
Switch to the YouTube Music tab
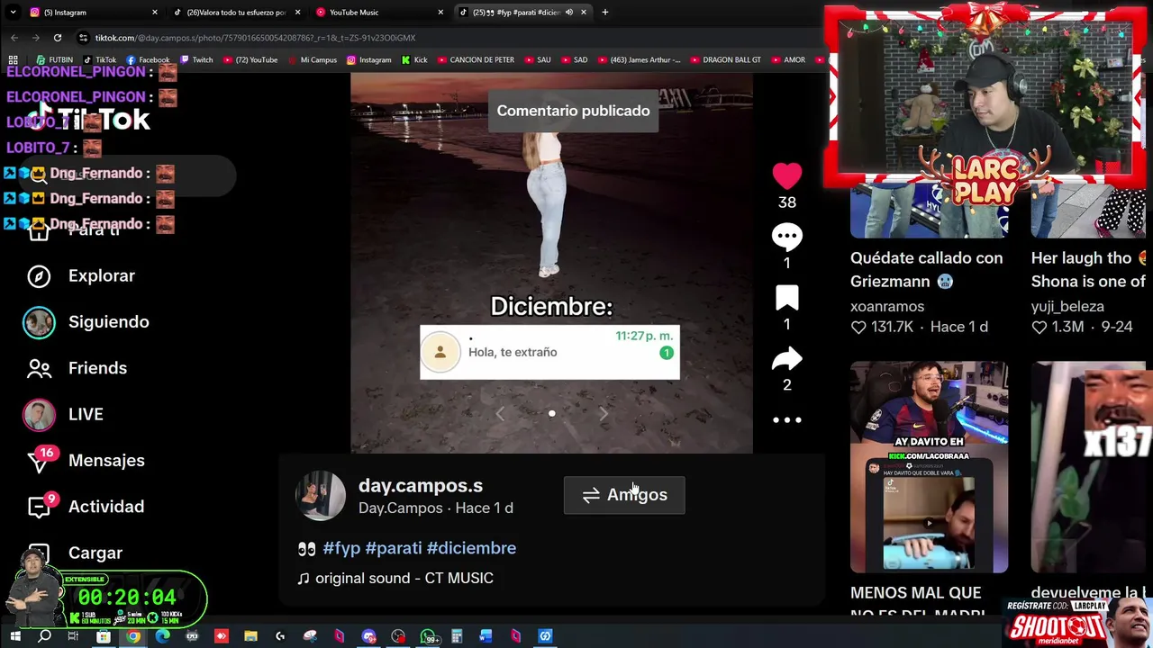378,12
